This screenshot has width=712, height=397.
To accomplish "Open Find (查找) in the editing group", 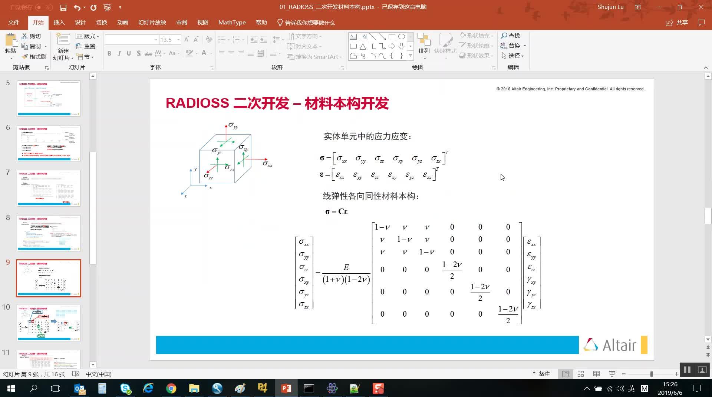I will tap(511, 36).
